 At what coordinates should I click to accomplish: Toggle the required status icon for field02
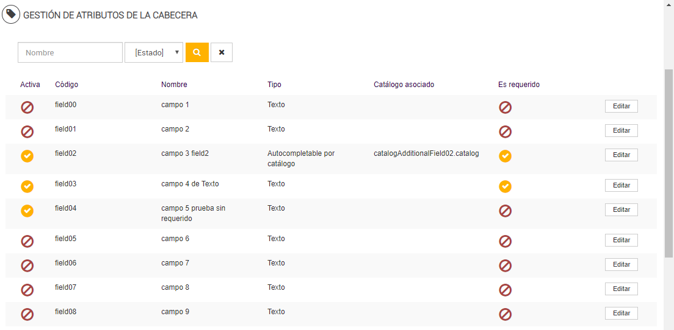pyautogui.click(x=505, y=156)
